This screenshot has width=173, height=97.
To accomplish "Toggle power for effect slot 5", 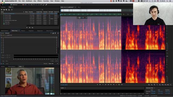I will tap(3, 44).
